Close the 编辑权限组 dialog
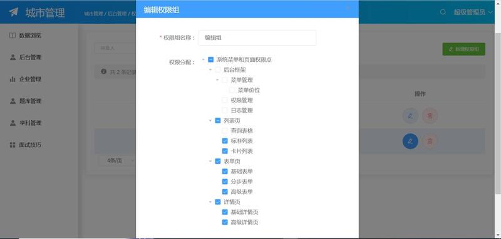Image resolution: width=501 pixels, height=239 pixels. coord(348,8)
